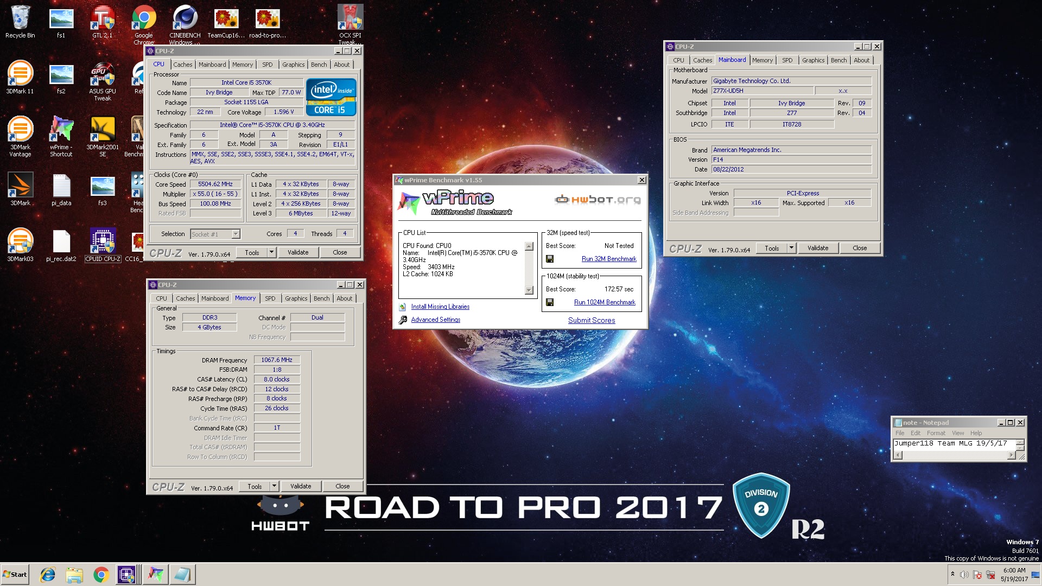This screenshot has height=586, width=1042.
Task: Click Submit Scores link in wPrime
Action: (x=592, y=320)
